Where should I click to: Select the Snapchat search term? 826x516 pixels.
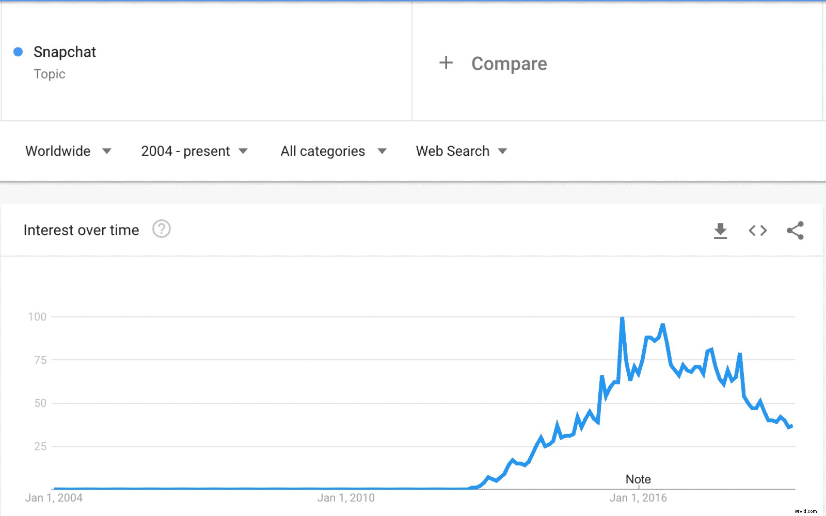[65, 52]
